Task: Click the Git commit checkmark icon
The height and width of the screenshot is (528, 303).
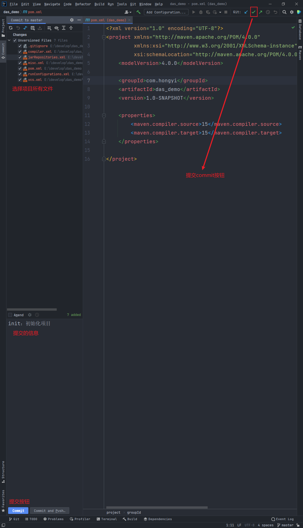Action: 254,12
